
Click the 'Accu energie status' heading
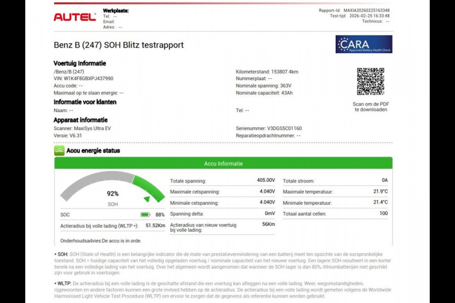[x=93, y=151]
